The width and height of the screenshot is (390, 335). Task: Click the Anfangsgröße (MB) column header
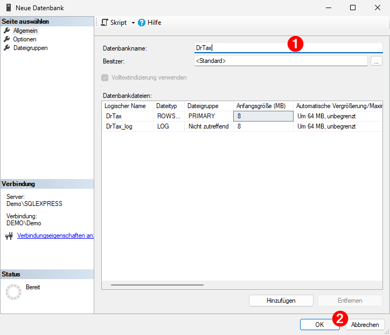pos(263,106)
